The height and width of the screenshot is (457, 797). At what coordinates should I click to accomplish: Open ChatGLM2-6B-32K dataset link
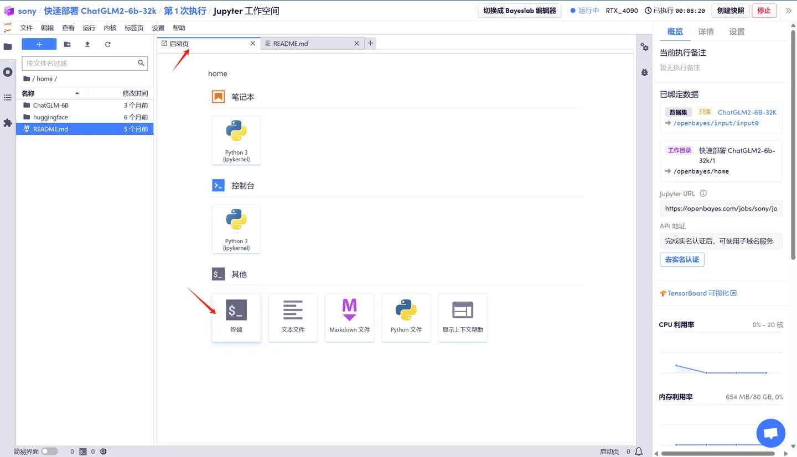pyautogui.click(x=747, y=112)
